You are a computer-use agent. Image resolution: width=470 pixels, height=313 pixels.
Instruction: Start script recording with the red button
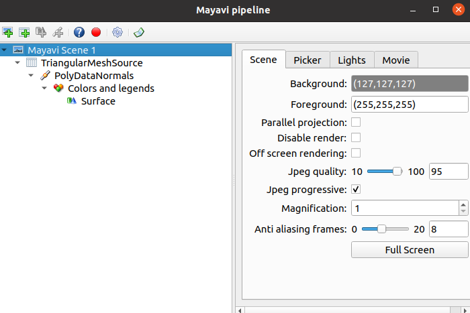pos(96,32)
